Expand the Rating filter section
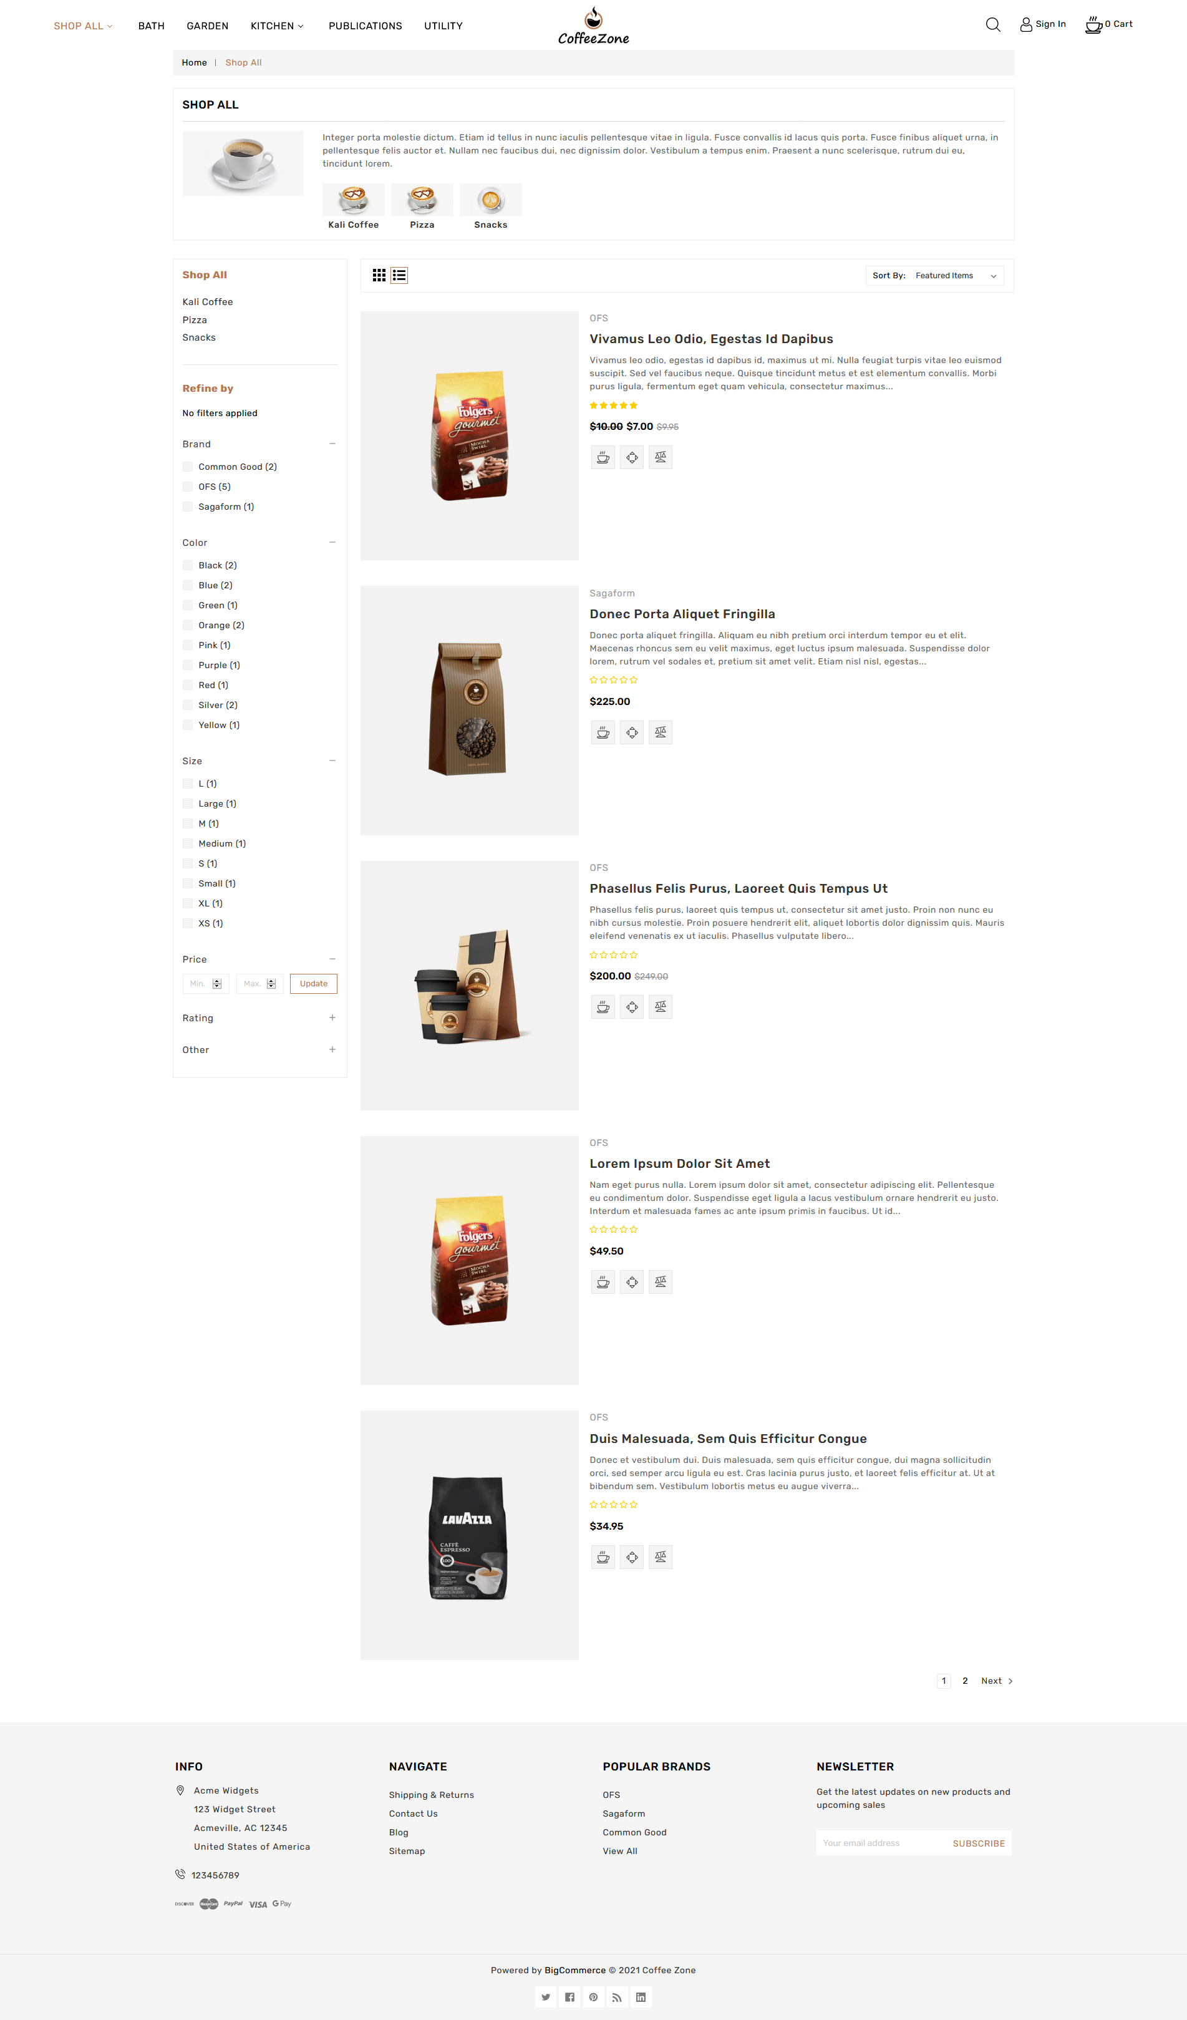Viewport: 1187px width, 2020px height. click(x=332, y=1018)
